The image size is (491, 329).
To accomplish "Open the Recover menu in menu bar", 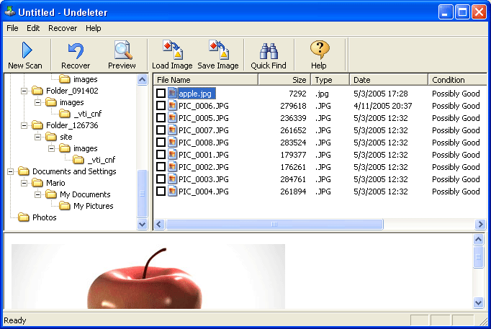I will (63, 28).
